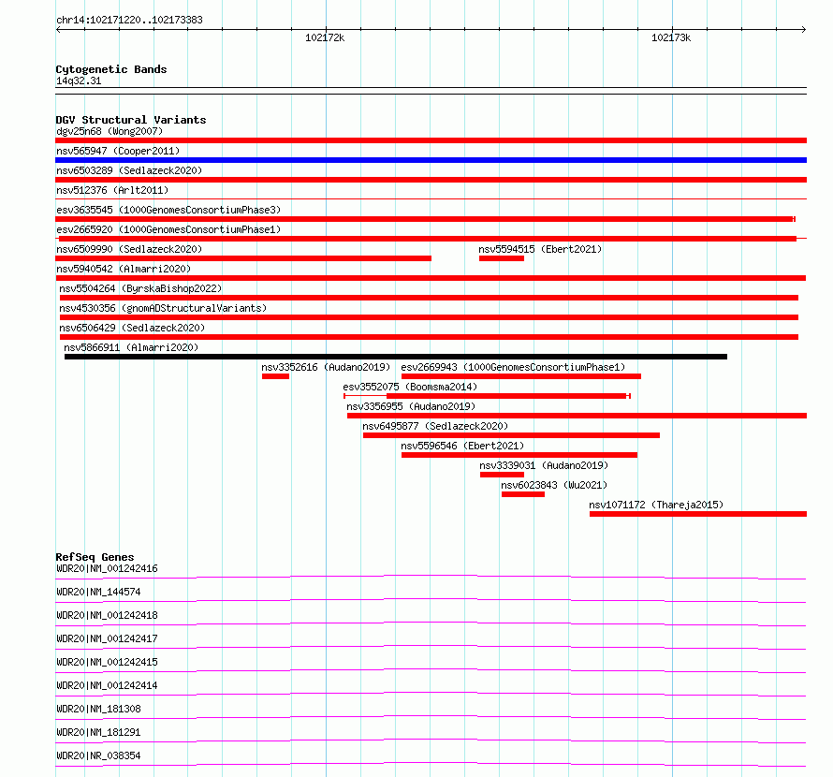
Task: Click the 102173k ruler tick label
Action: [x=671, y=37]
